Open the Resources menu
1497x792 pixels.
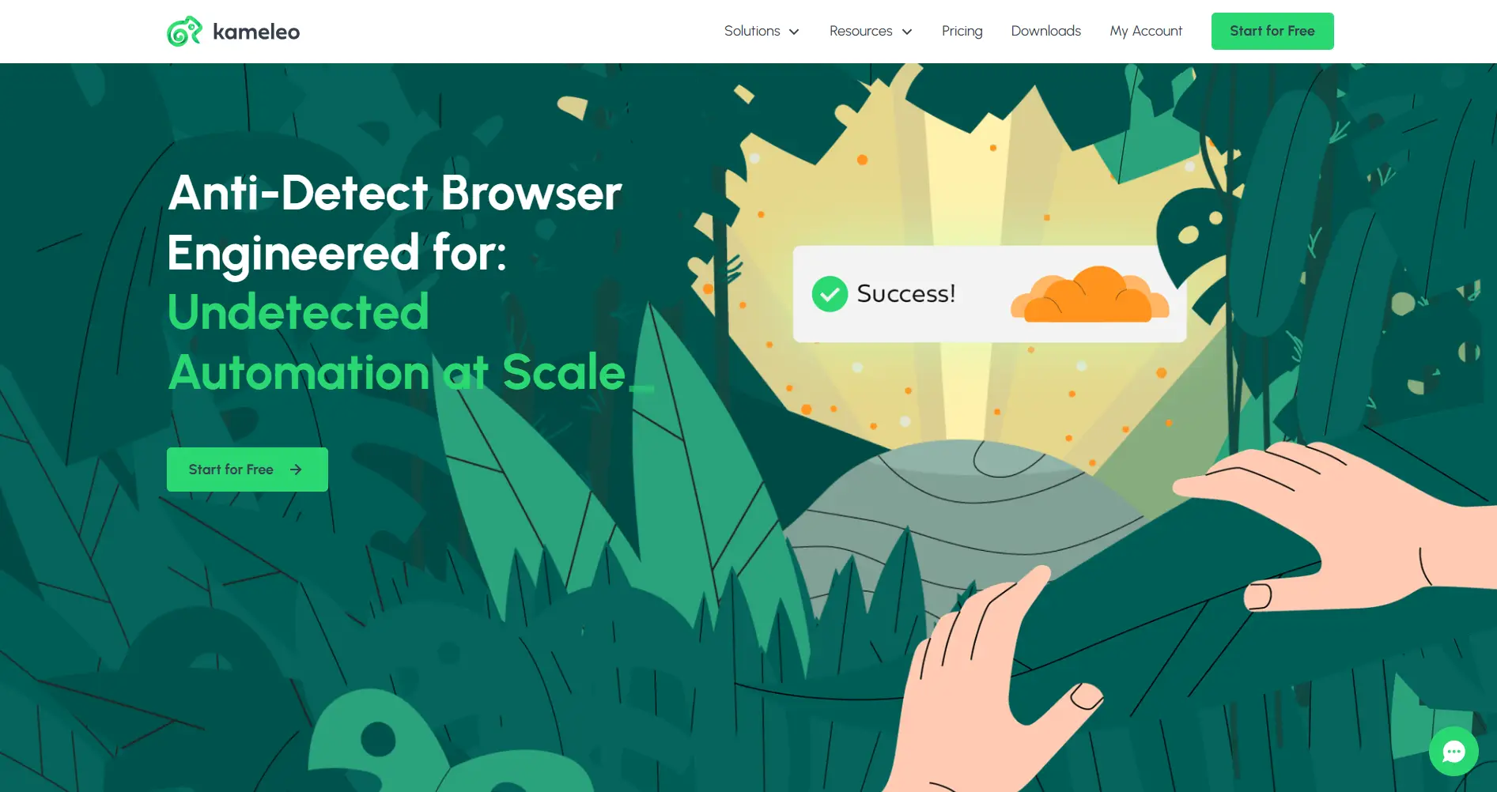[x=871, y=31]
